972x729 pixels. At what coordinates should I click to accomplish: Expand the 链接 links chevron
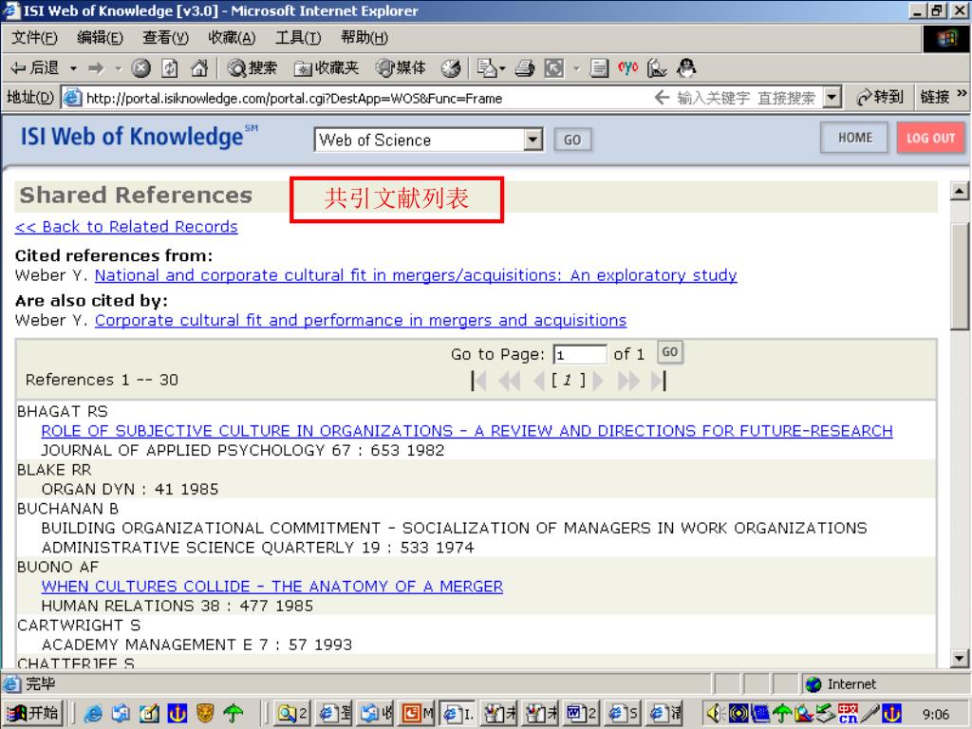[x=962, y=94]
